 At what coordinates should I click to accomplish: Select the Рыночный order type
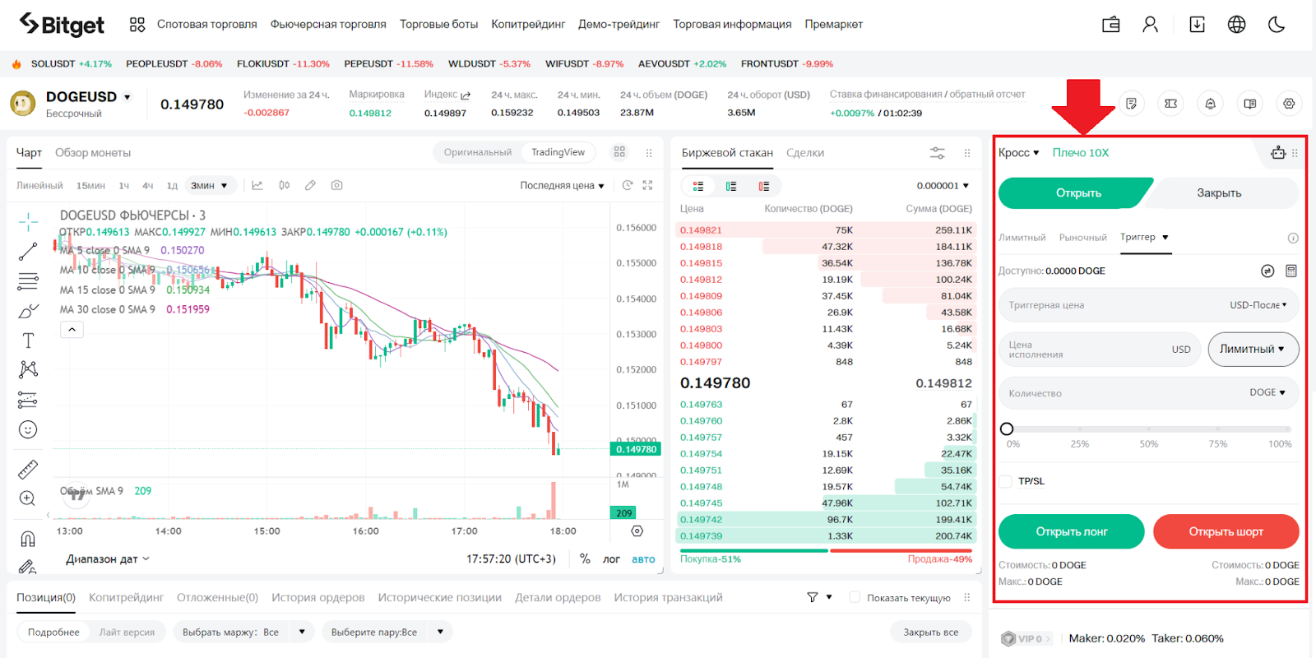point(1083,238)
